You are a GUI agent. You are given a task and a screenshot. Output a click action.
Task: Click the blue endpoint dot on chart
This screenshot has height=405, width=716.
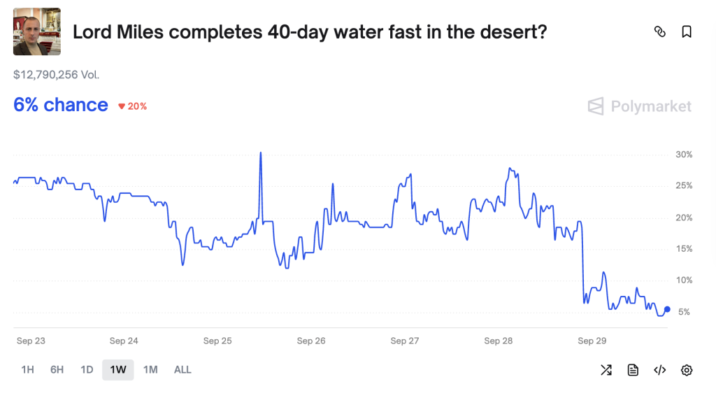tap(667, 309)
